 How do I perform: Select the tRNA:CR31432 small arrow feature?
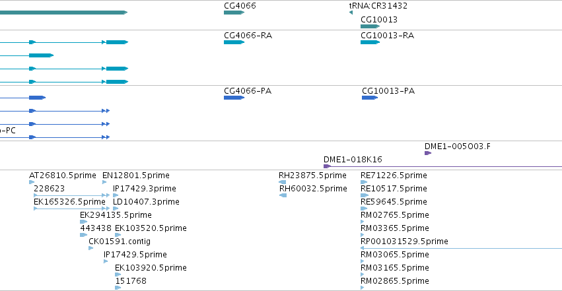[351, 13]
